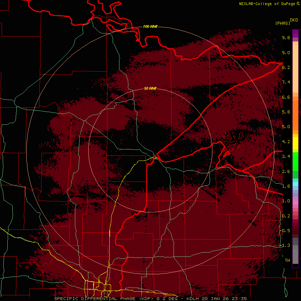Click the 50 NMI range ring label
Image resolution: width=301 pixels, height=301 pixels.
point(150,88)
